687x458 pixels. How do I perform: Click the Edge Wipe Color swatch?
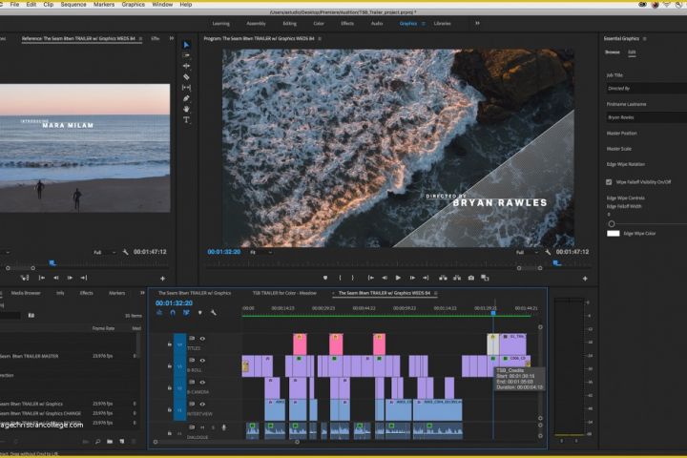pyautogui.click(x=613, y=234)
